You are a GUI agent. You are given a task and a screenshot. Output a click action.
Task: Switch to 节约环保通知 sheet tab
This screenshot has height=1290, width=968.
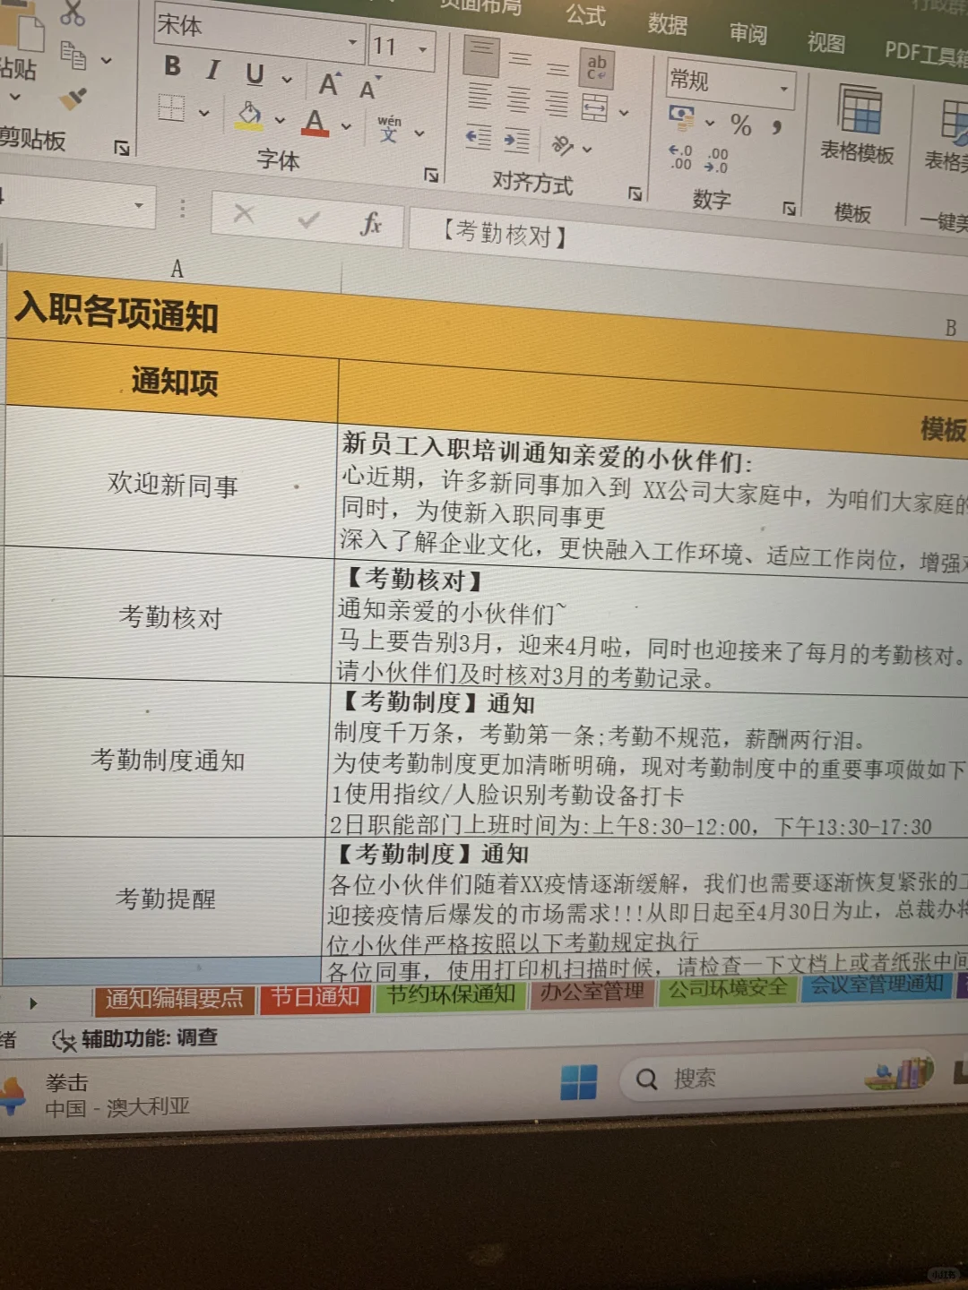[450, 994]
